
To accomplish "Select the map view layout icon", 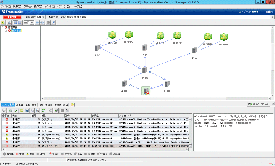I will [15, 23].
